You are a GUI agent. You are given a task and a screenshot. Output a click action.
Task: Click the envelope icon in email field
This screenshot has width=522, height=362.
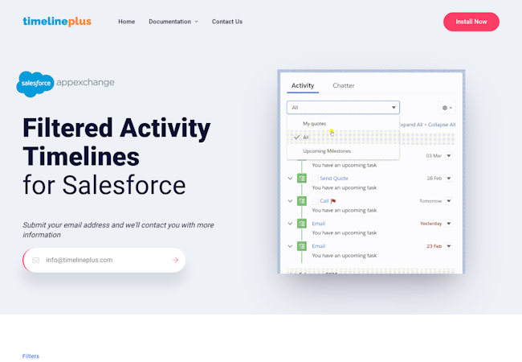pos(36,260)
